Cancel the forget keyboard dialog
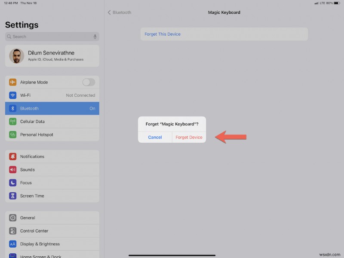Screen dimensions: 344x258 pyautogui.click(x=155, y=137)
